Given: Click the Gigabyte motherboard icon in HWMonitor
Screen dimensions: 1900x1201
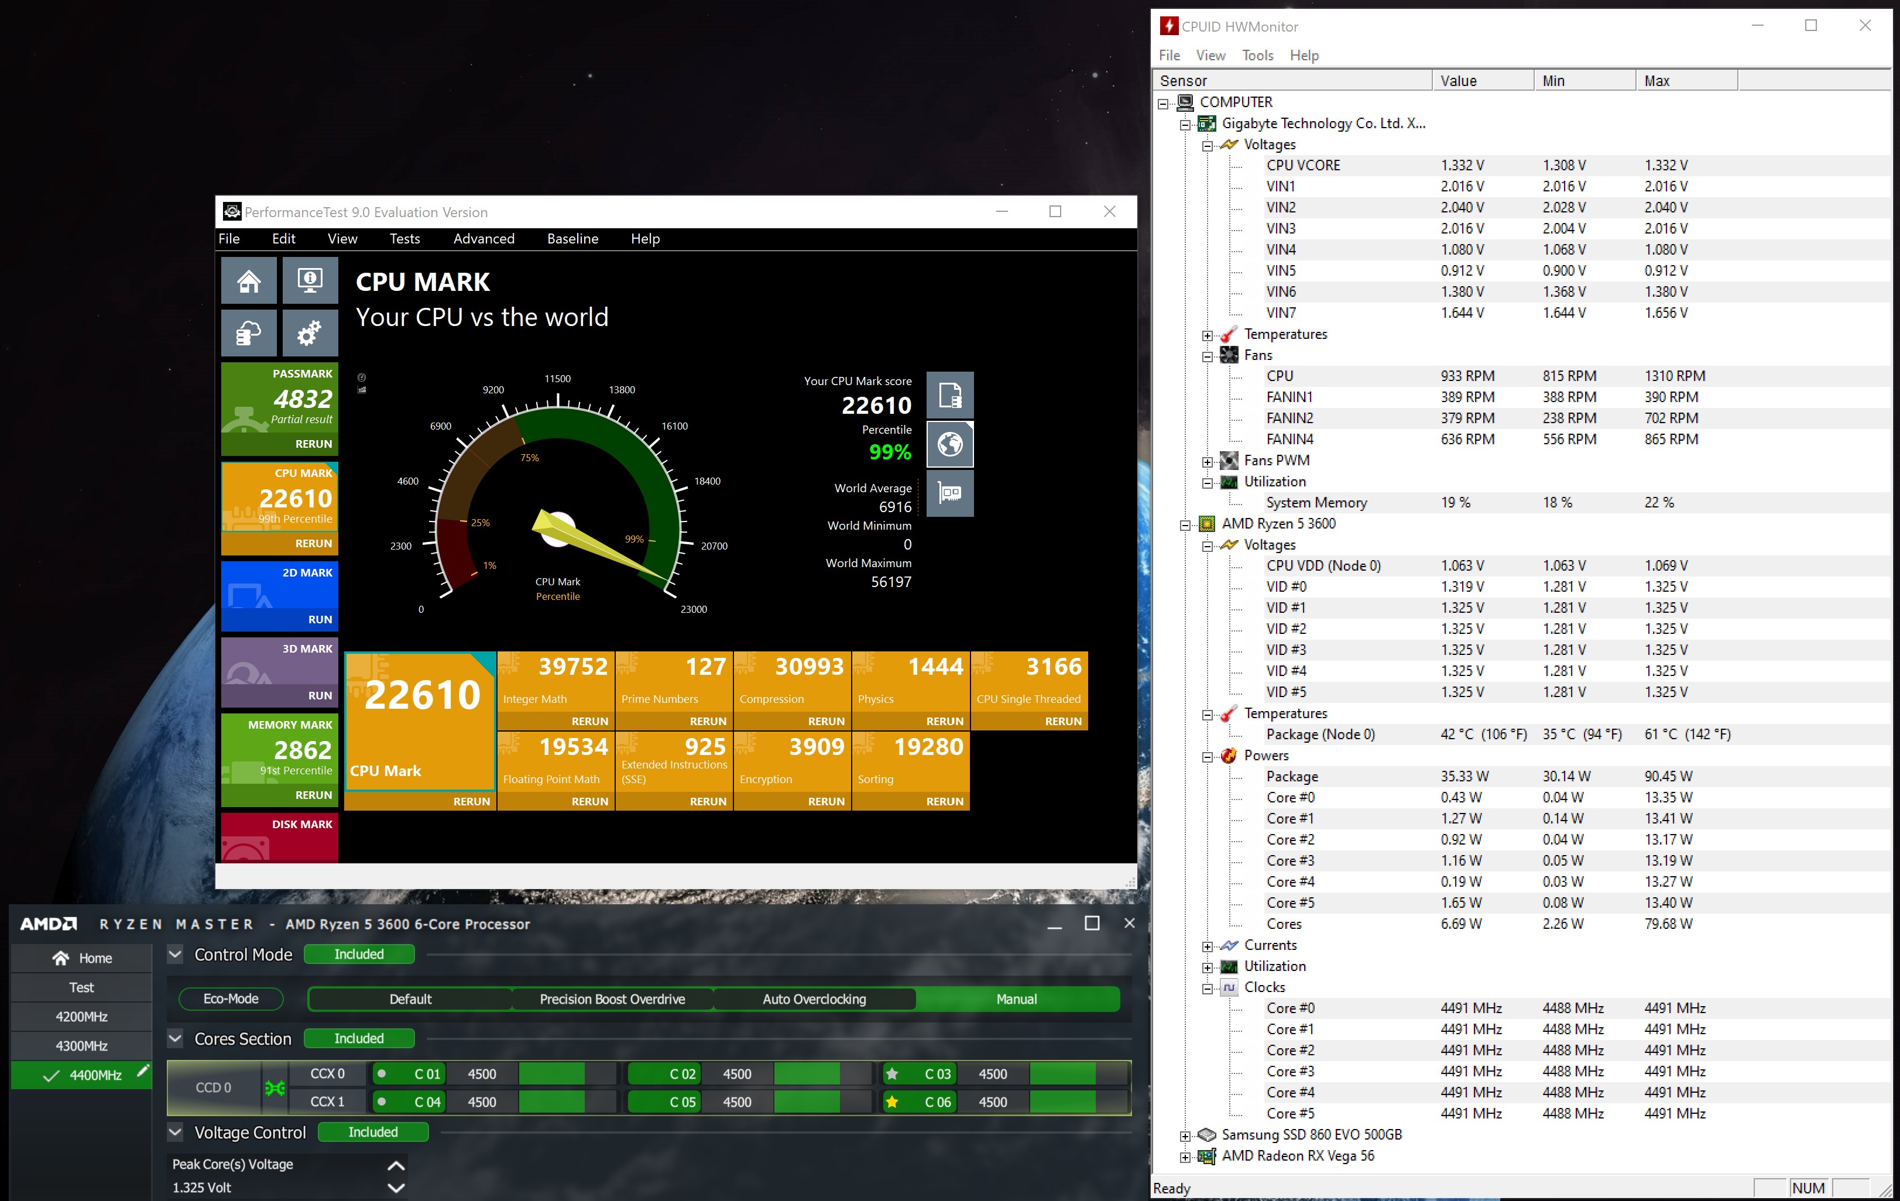Looking at the screenshot, I should click(x=1207, y=123).
